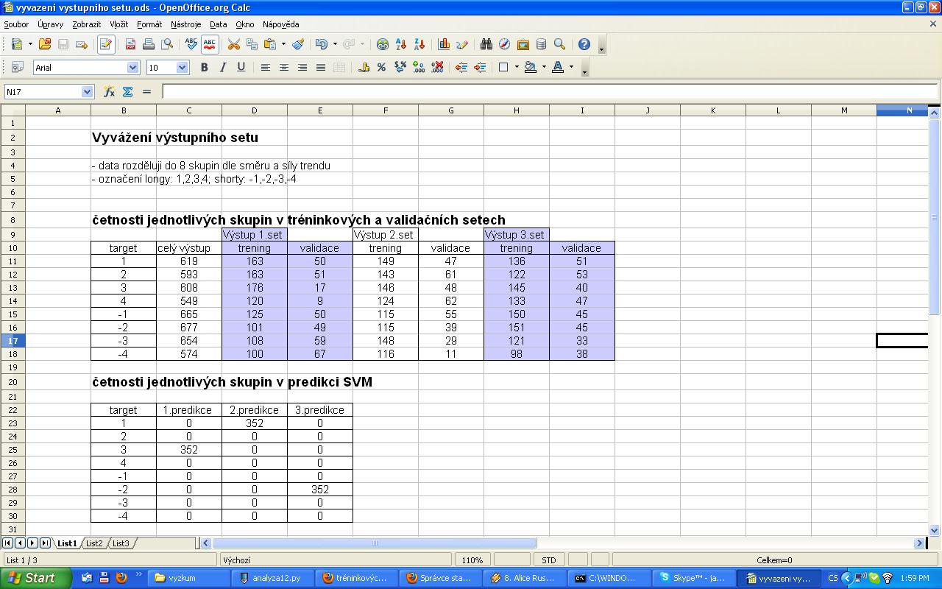Image resolution: width=942 pixels, height=589 pixels.
Task: Open Find & Replace binoculars tool
Action: pos(486,44)
